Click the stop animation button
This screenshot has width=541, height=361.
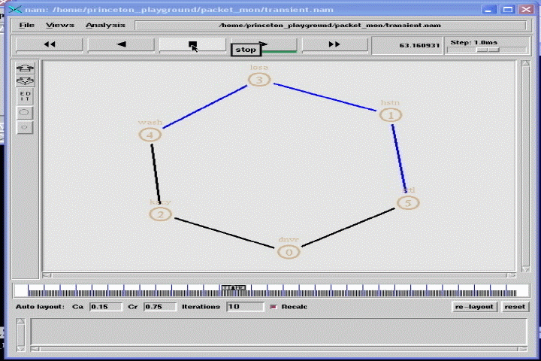click(x=192, y=44)
